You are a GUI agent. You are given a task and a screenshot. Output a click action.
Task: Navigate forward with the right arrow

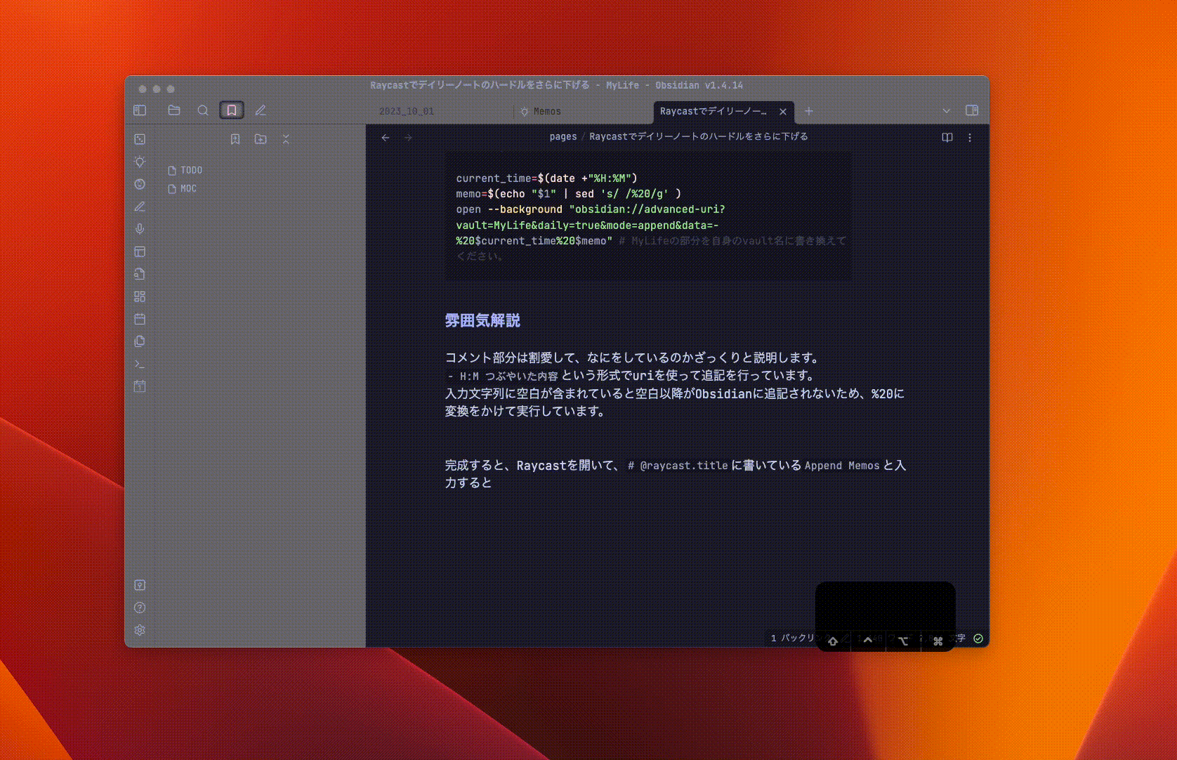(x=408, y=138)
